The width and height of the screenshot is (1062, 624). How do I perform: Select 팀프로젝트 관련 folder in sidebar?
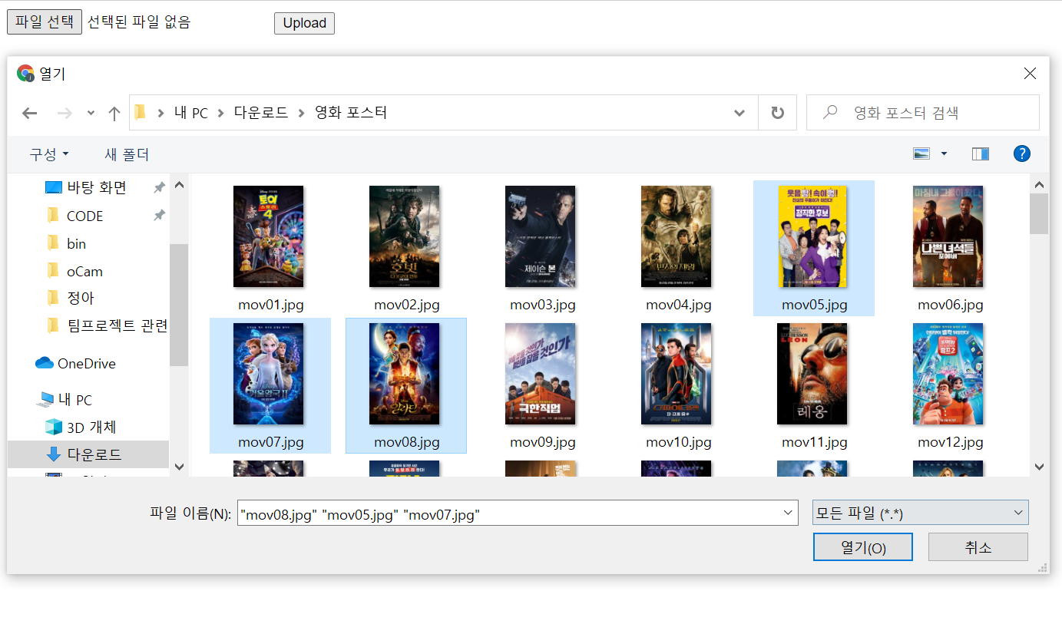117,325
